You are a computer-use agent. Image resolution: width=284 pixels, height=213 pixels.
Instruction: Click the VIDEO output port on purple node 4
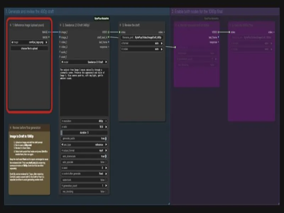pyautogui.click(x=218, y=32)
